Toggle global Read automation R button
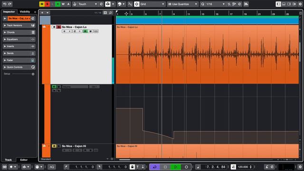 58,4
